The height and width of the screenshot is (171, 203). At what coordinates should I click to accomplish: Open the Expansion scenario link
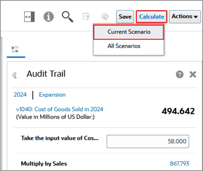point(52,95)
